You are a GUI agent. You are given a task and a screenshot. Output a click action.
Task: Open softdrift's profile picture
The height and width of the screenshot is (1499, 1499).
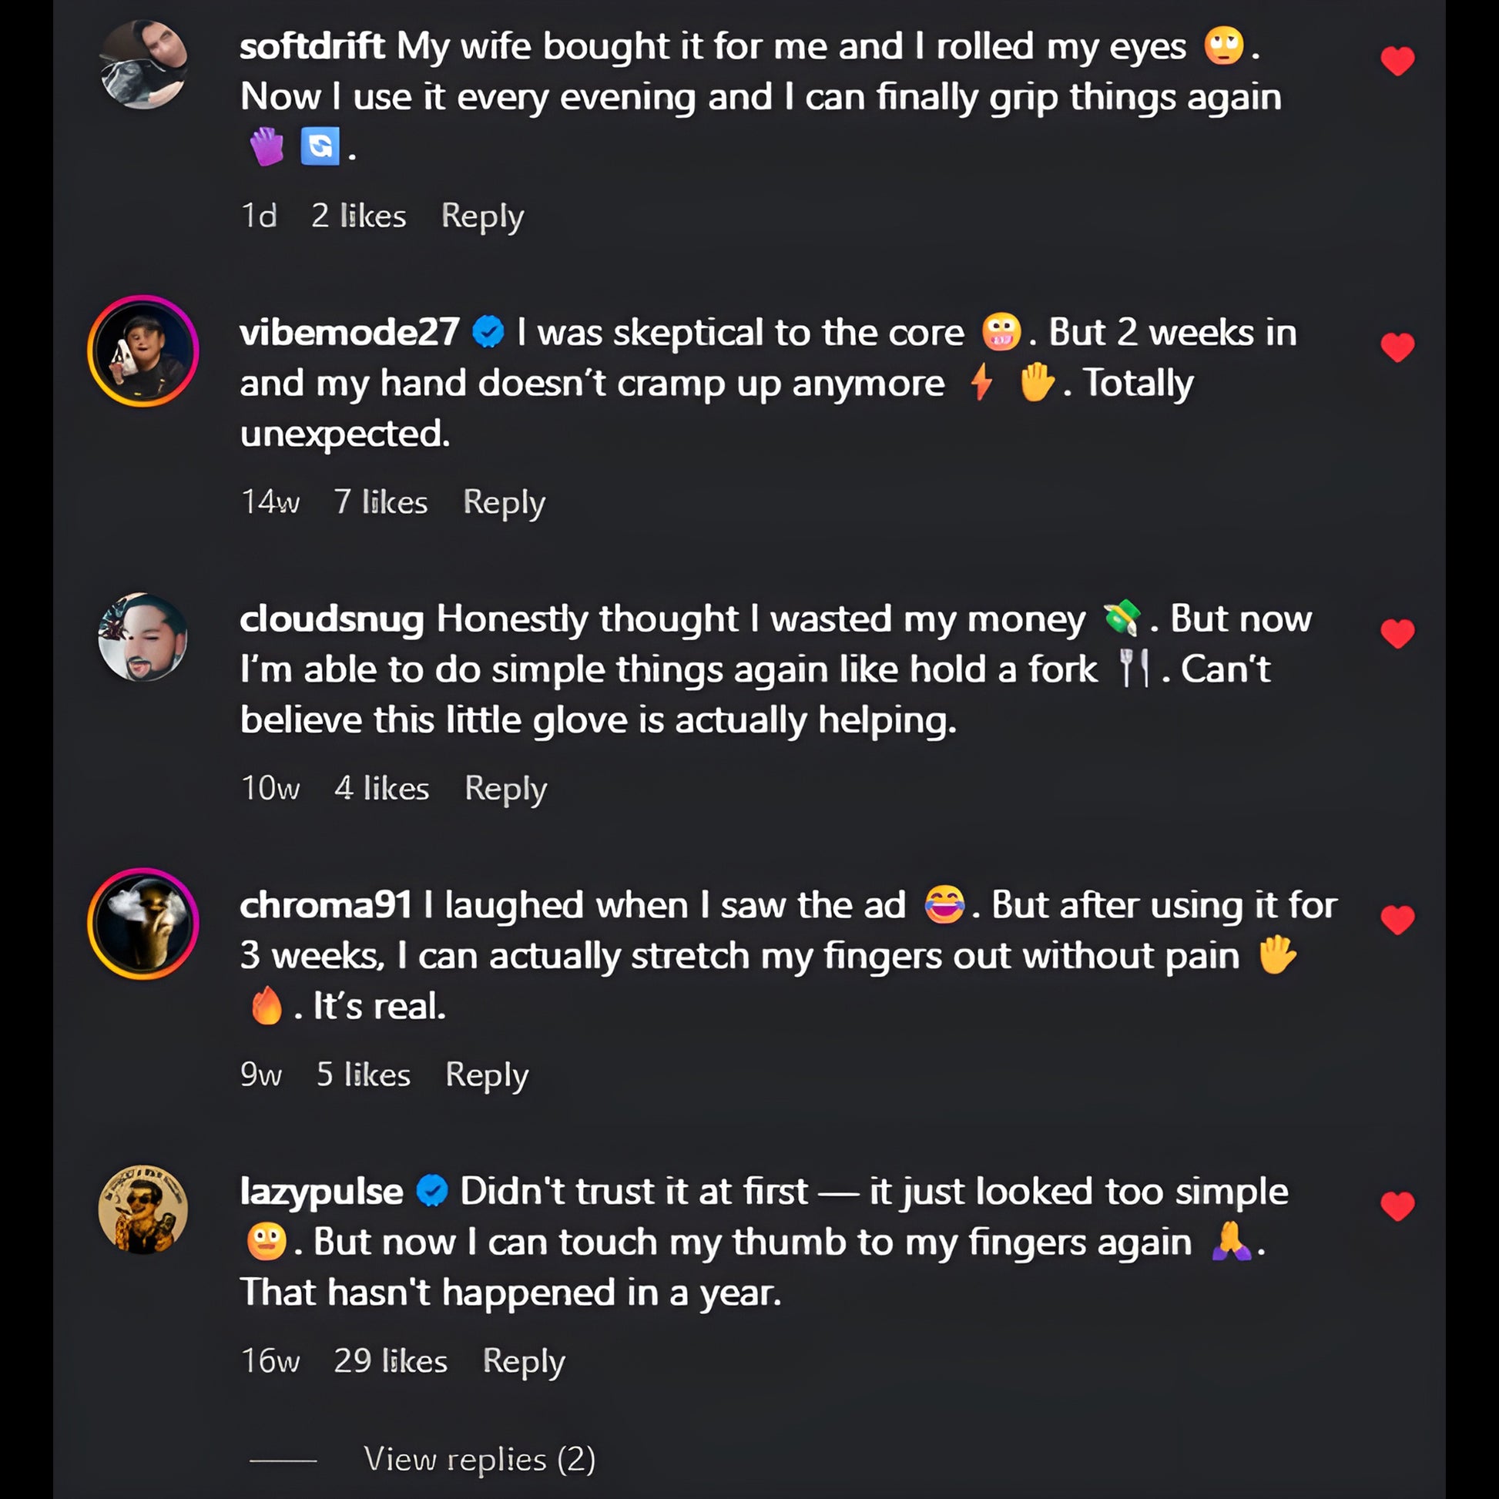click(143, 65)
